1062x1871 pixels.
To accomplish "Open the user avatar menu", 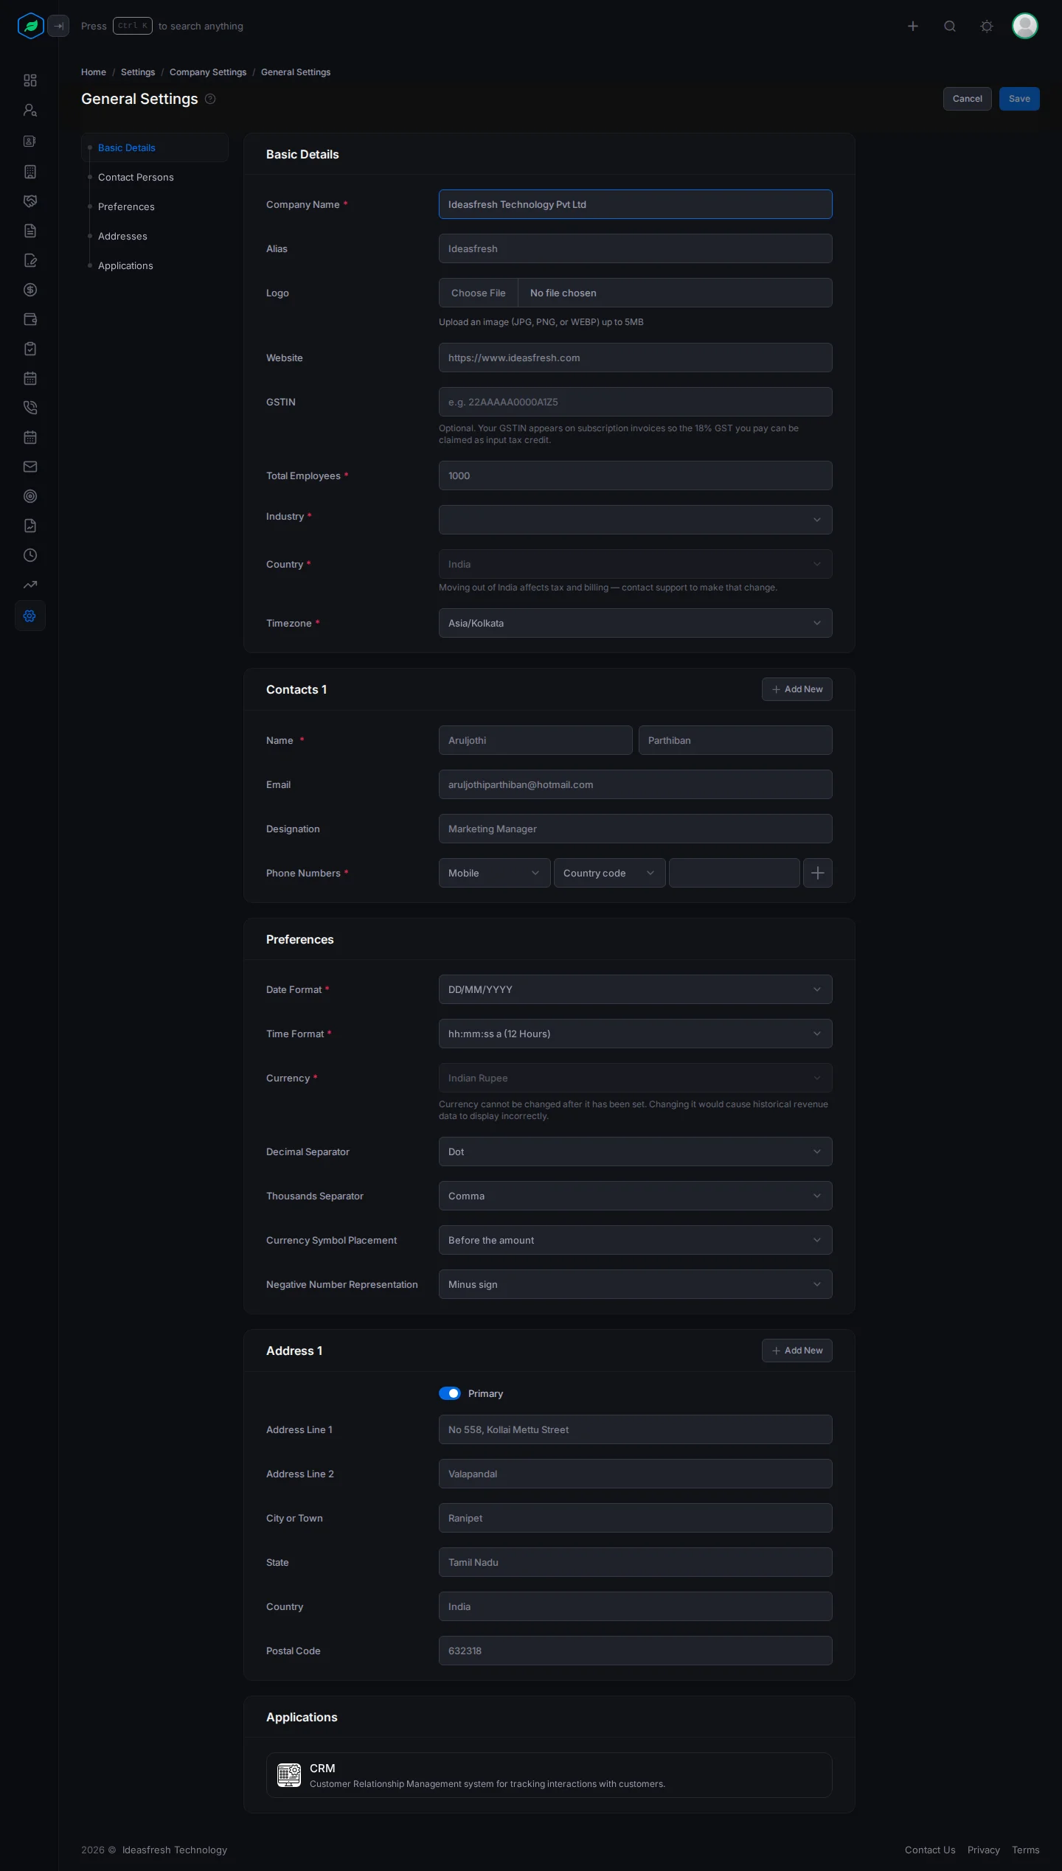I will pyautogui.click(x=1025, y=26).
